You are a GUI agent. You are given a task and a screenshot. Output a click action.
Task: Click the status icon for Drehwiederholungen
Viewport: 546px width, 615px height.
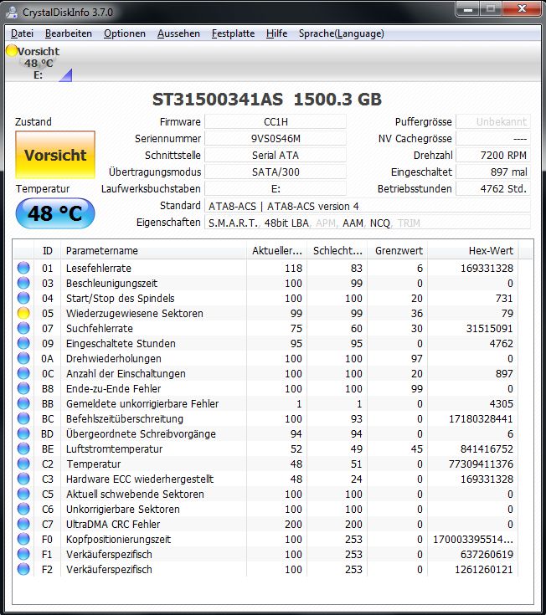click(x=23, y=358)
